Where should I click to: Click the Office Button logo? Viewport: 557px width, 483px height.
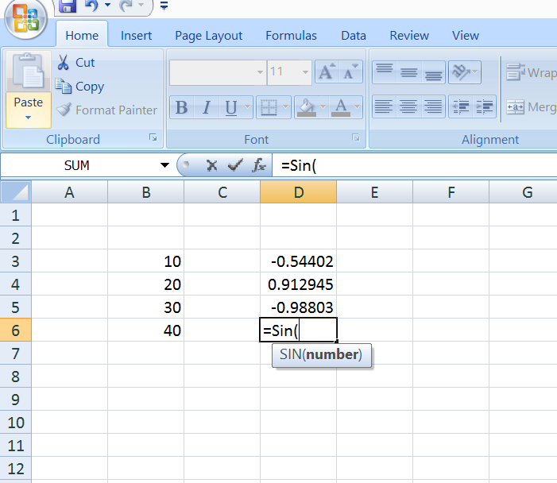[x=25, y=21]
